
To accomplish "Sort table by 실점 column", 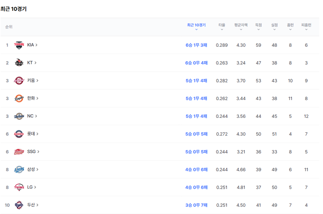I will pos(275,27).
